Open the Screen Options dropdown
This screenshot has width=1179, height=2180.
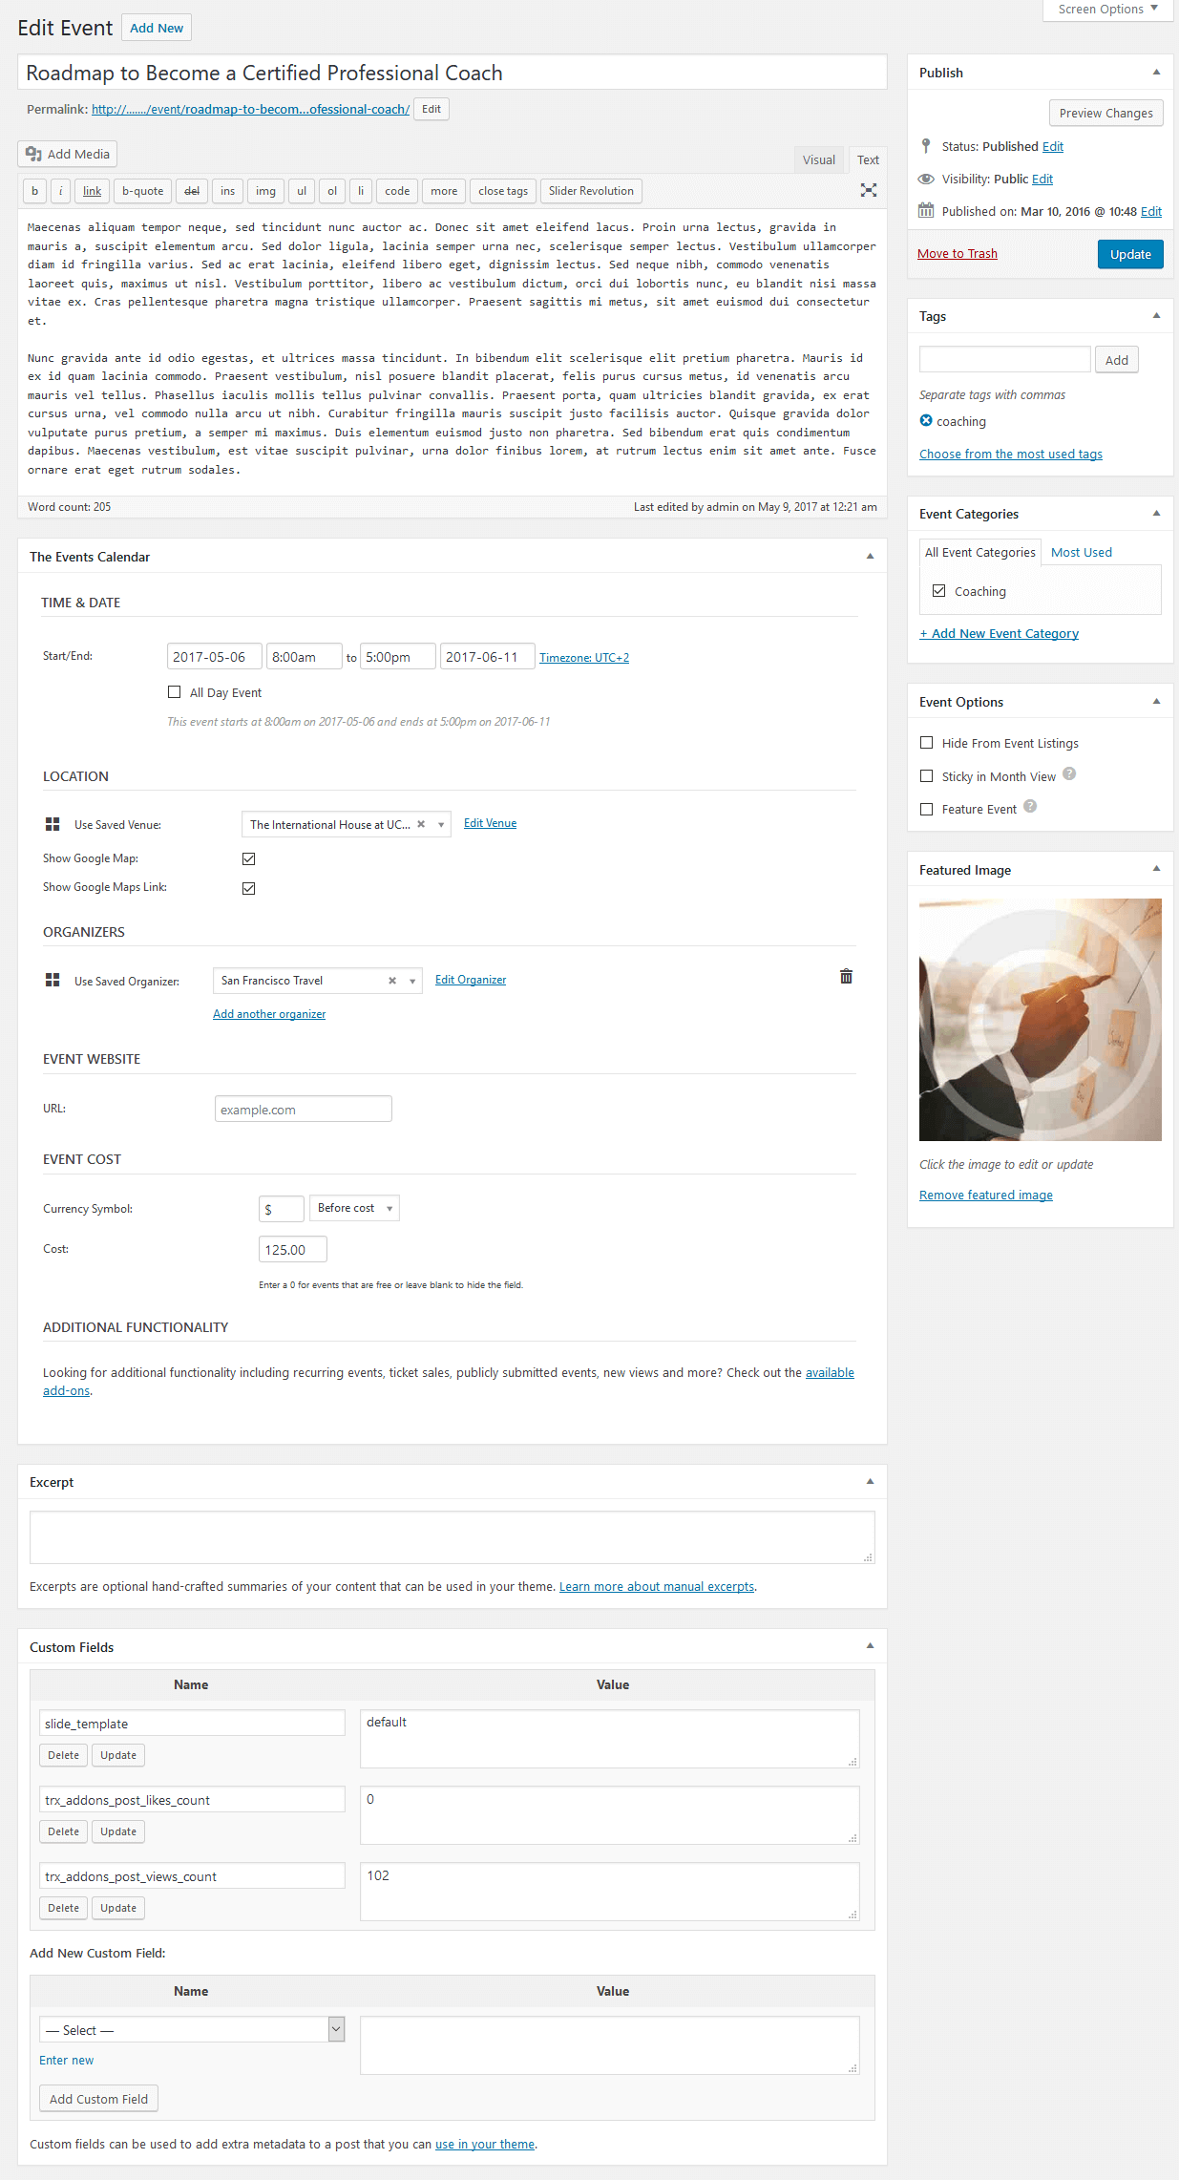point(1107,10)
